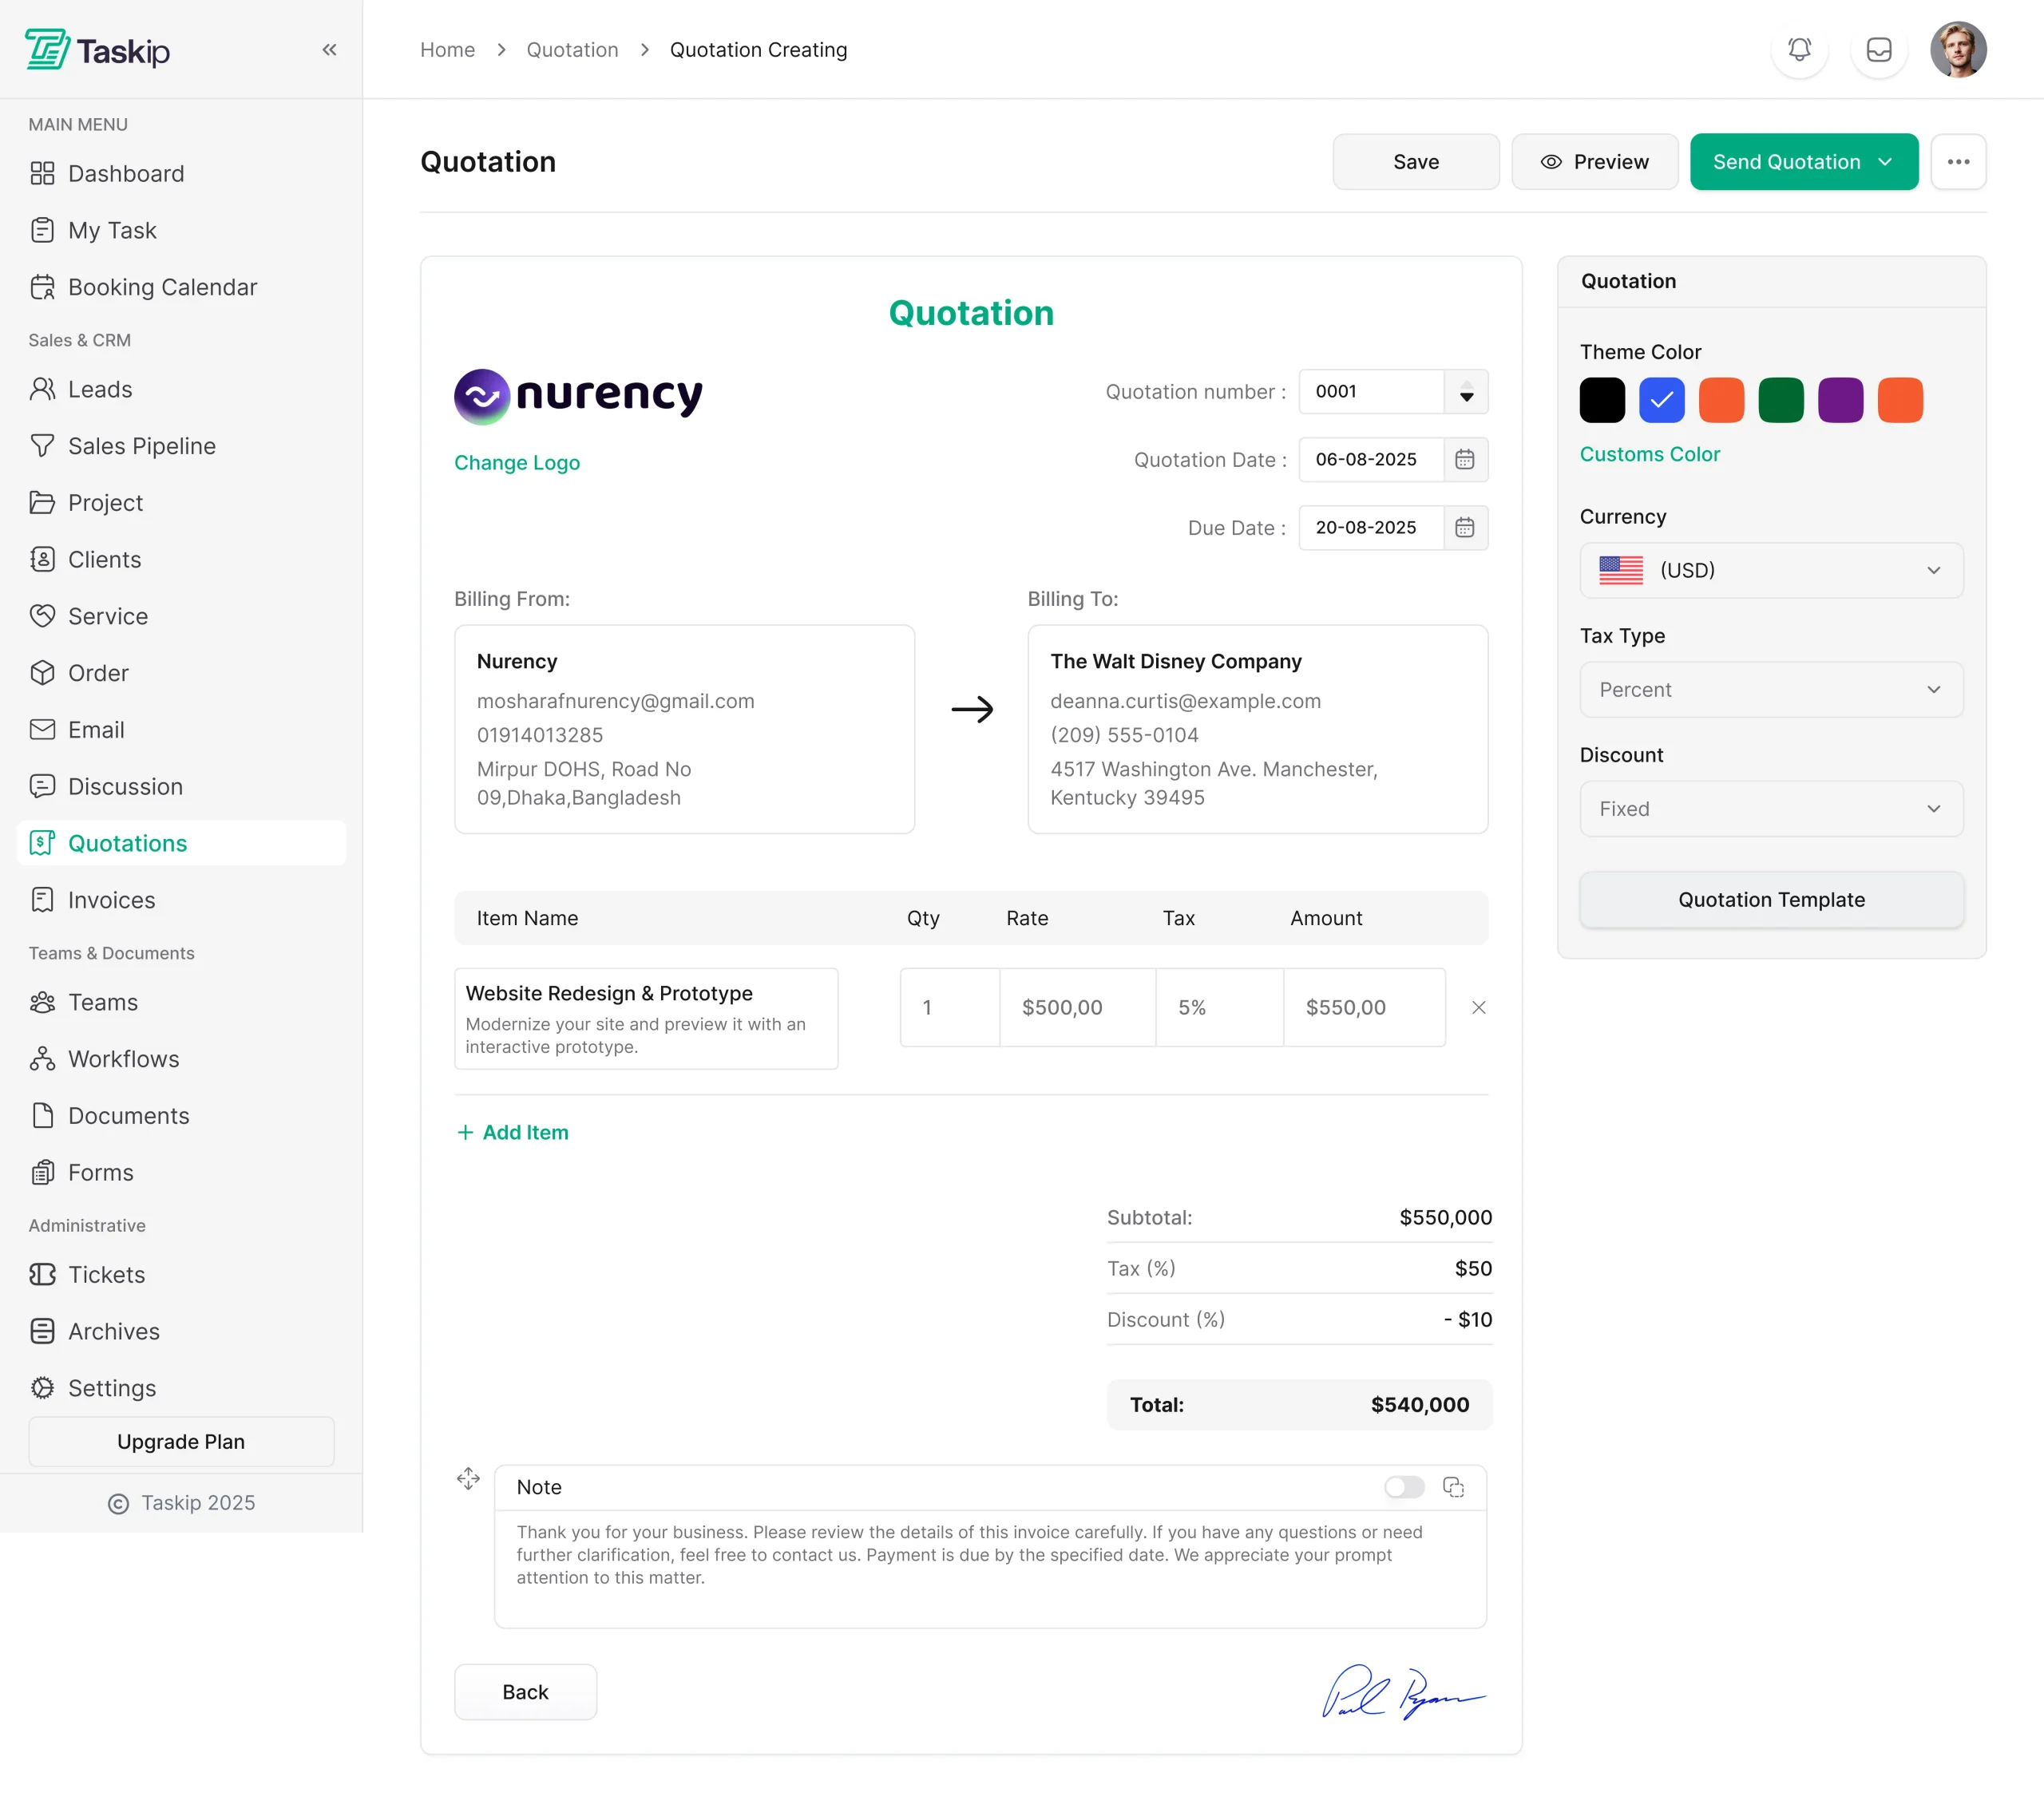
Task: Open the Due Date calendar picker
Action: (x=1464, y=527)
